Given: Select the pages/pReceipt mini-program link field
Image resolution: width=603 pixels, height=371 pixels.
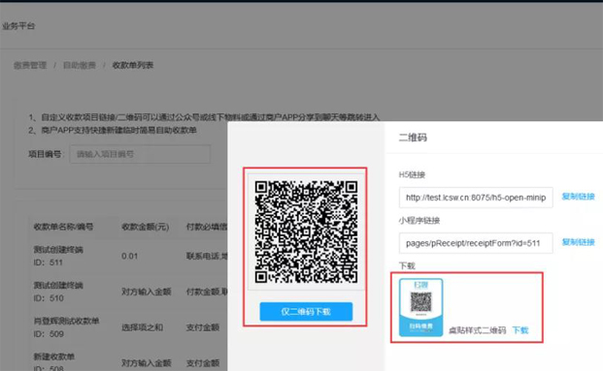Looking at the screenshot, I should coord(476,243).
